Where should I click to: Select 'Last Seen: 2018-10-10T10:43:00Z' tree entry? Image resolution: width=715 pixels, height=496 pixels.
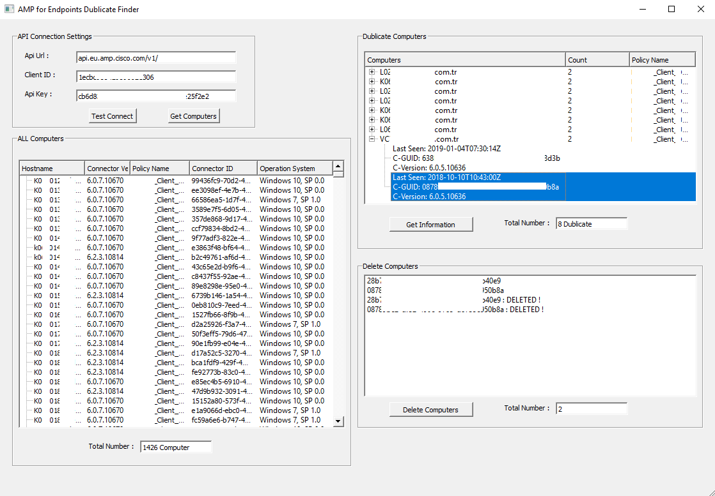tap(447, 177)
